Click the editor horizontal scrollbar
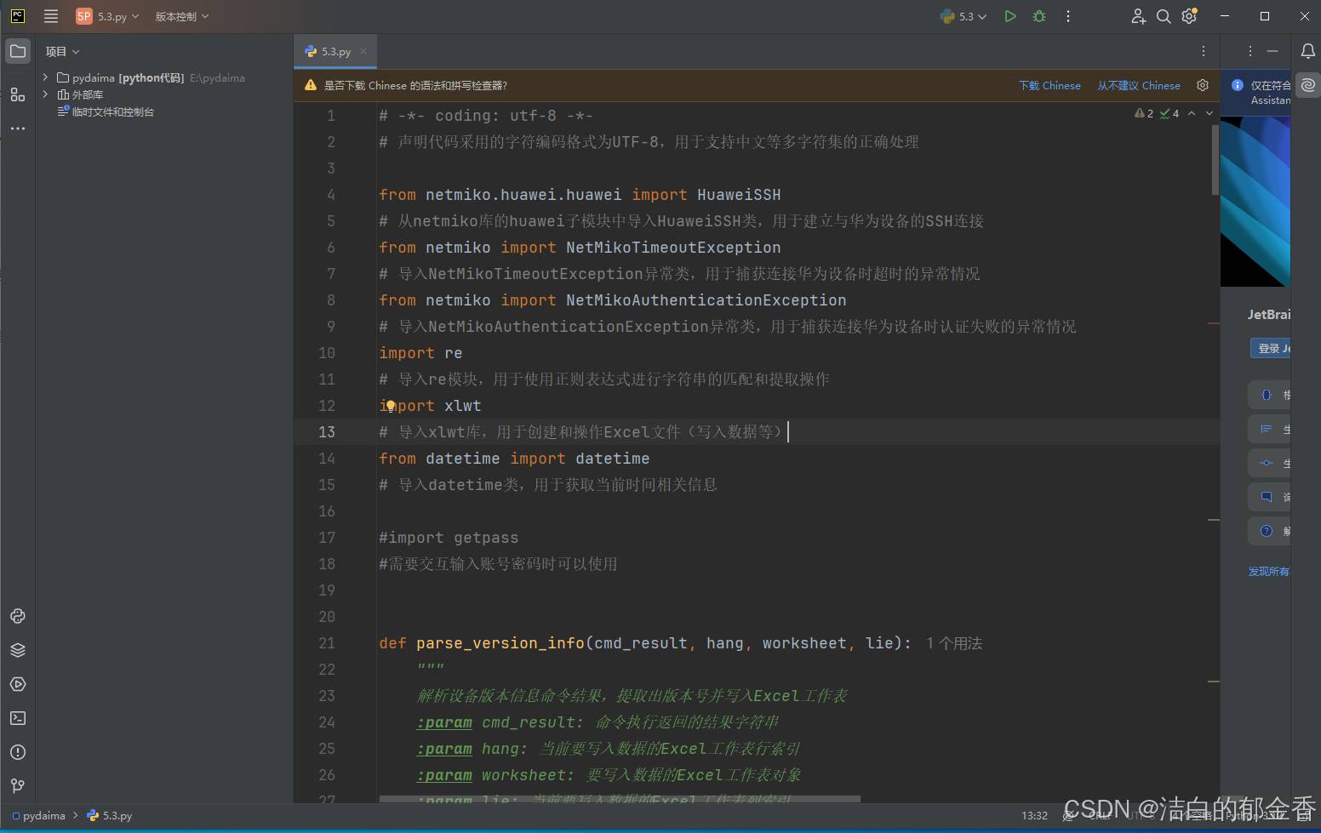Screen dimensions: 1321x833 [x=620, y=799]
